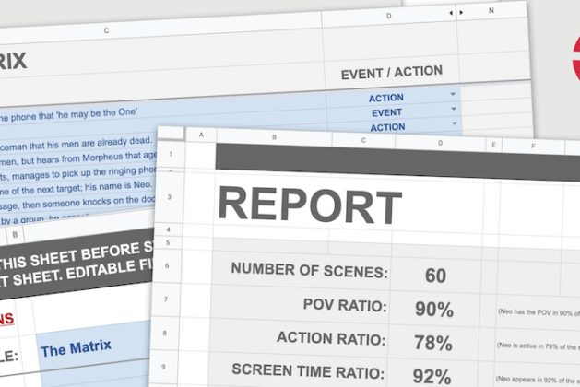
Task: Select column C header in Report sheet
Action: (363, 140)
